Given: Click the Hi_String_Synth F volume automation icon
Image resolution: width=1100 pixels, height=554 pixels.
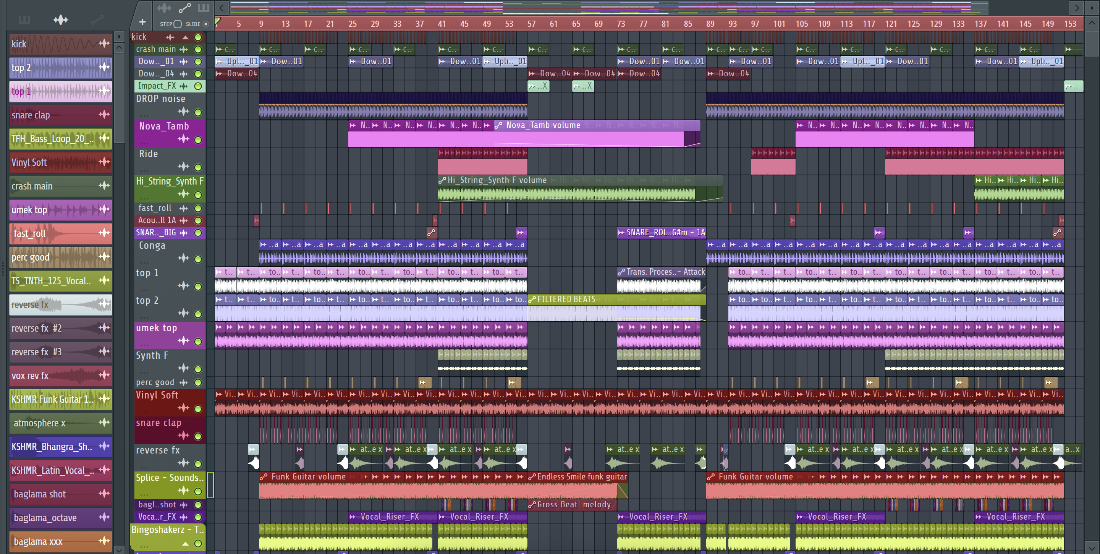Looking at the screenshot, I should pos(442,181).
